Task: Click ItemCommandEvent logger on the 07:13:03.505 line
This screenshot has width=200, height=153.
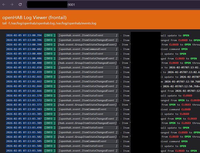Action: pyautogui.click(x=88, y=141)
